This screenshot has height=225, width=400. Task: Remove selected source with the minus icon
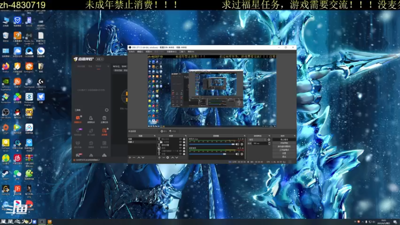pyautogui.click(x=163, y=157)
